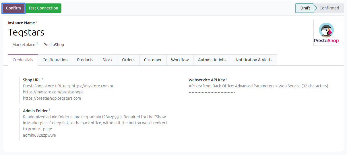This screenshot has width=347, height=155.
Task: Click help tooltip icon beside Instance Name
Action: point(37,22)
